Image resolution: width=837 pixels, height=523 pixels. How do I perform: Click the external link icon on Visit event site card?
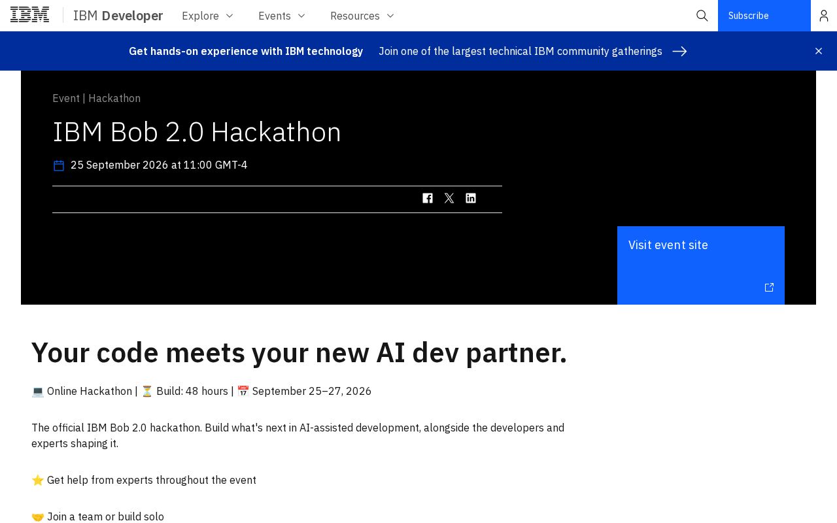[x=769, y=288]
